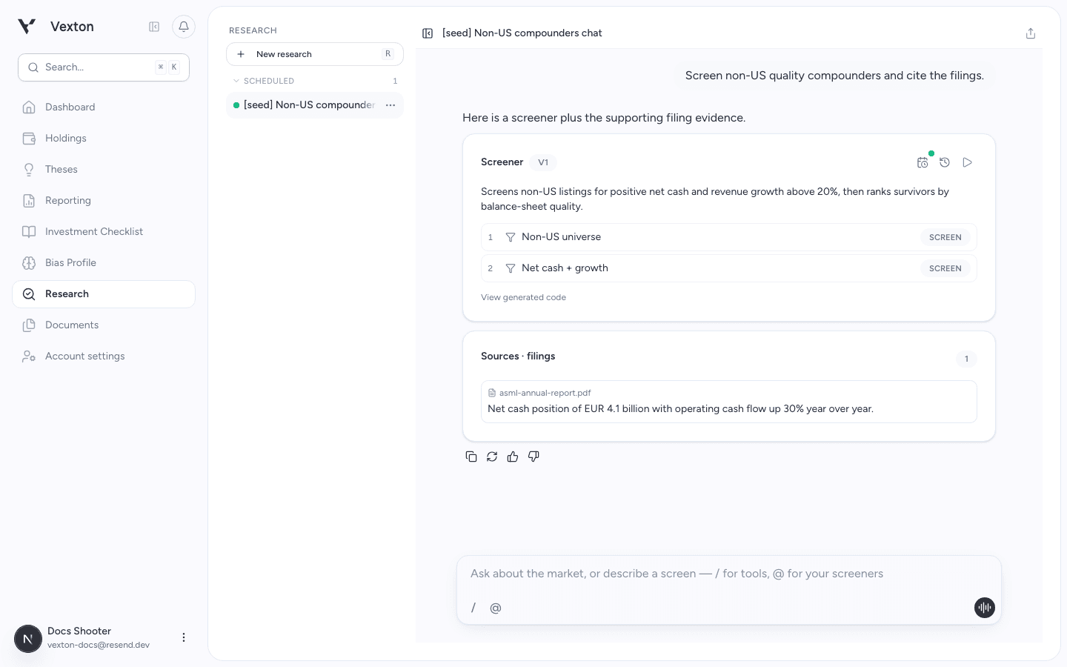Give thumbs up to the response
This screenshot has width=1067, height=667.
[x=513, y=457]
